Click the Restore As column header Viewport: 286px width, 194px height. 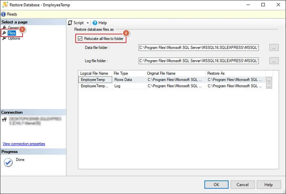(x=236, y=73)
